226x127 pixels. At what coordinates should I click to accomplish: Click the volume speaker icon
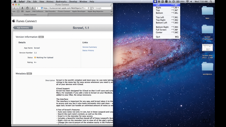coord(191,2)
